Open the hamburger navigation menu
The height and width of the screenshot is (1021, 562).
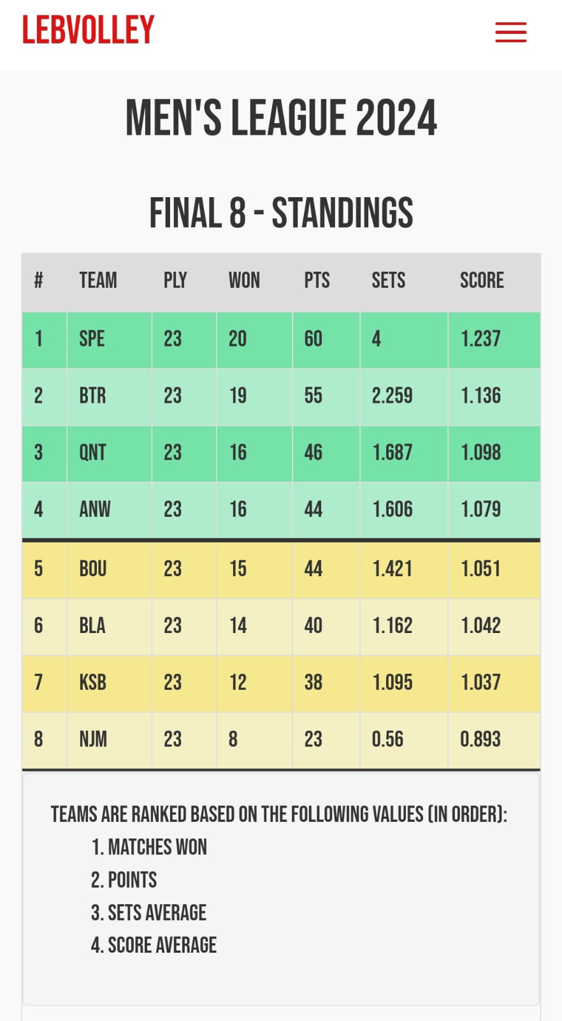point(511,32)
